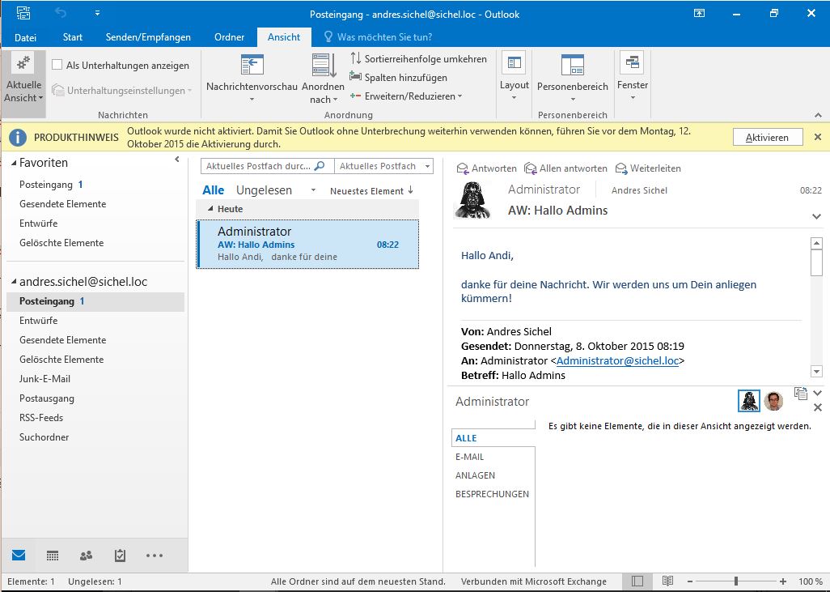Image resolution: width=830 pixels, height=592 pixels.
Task: Open the Aktuelle Ansicht view settings
Action: tap(23, 78)
